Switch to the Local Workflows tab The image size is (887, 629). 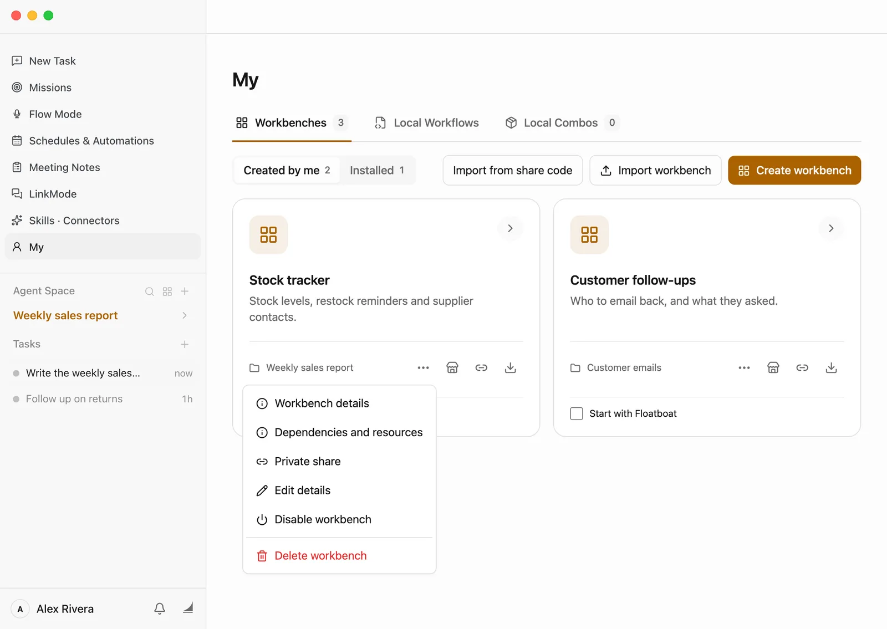(427, 122)
